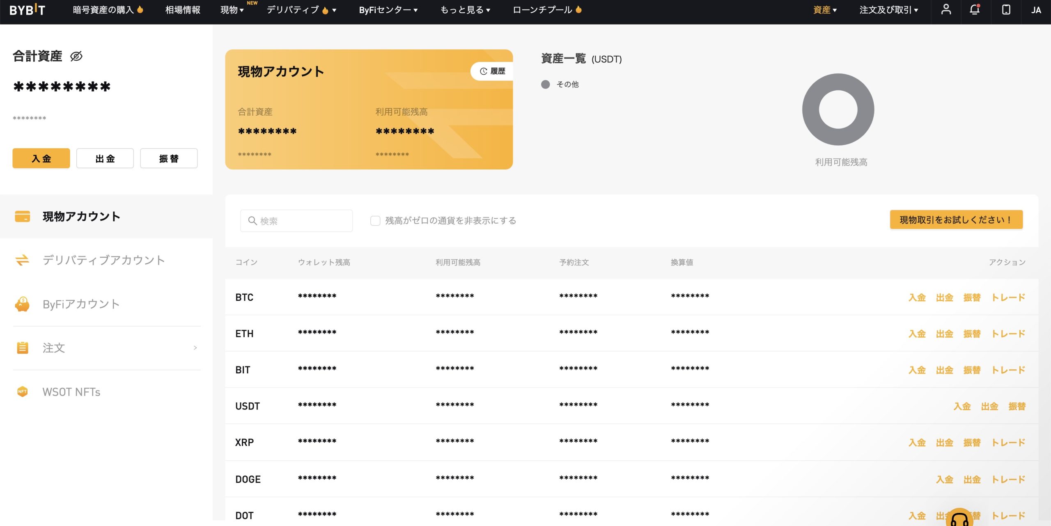This screenshot has width=1051, height=526.
Task: Expand the 注文 sidebar chevron
Action: tap(195, 348)
